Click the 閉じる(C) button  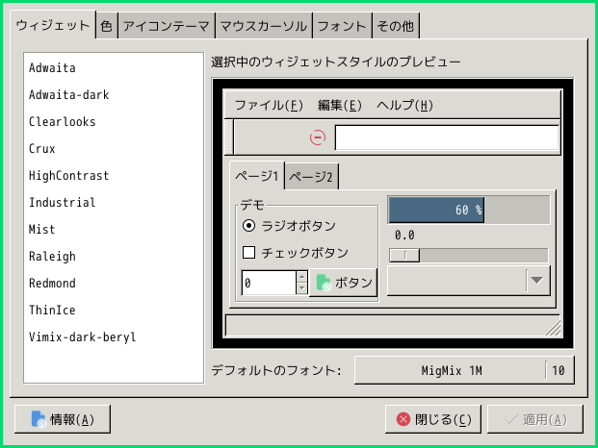coord(433,419)
